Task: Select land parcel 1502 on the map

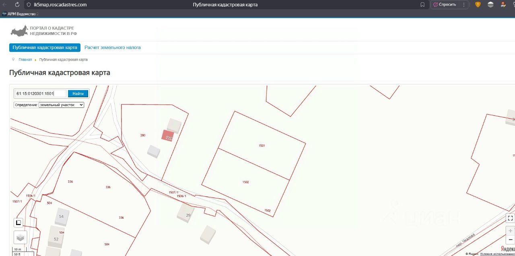Action: pos(245,182)
